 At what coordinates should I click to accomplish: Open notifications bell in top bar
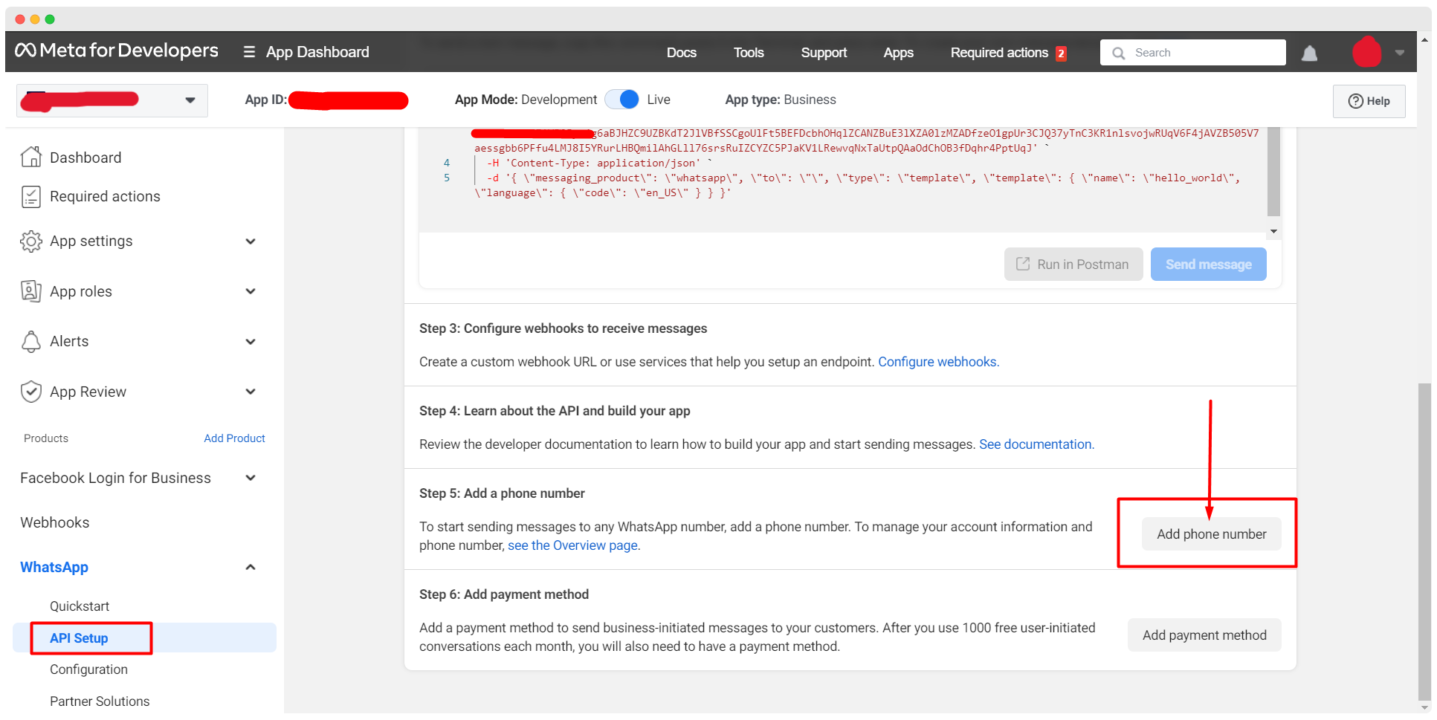(x=1309, y=53)
